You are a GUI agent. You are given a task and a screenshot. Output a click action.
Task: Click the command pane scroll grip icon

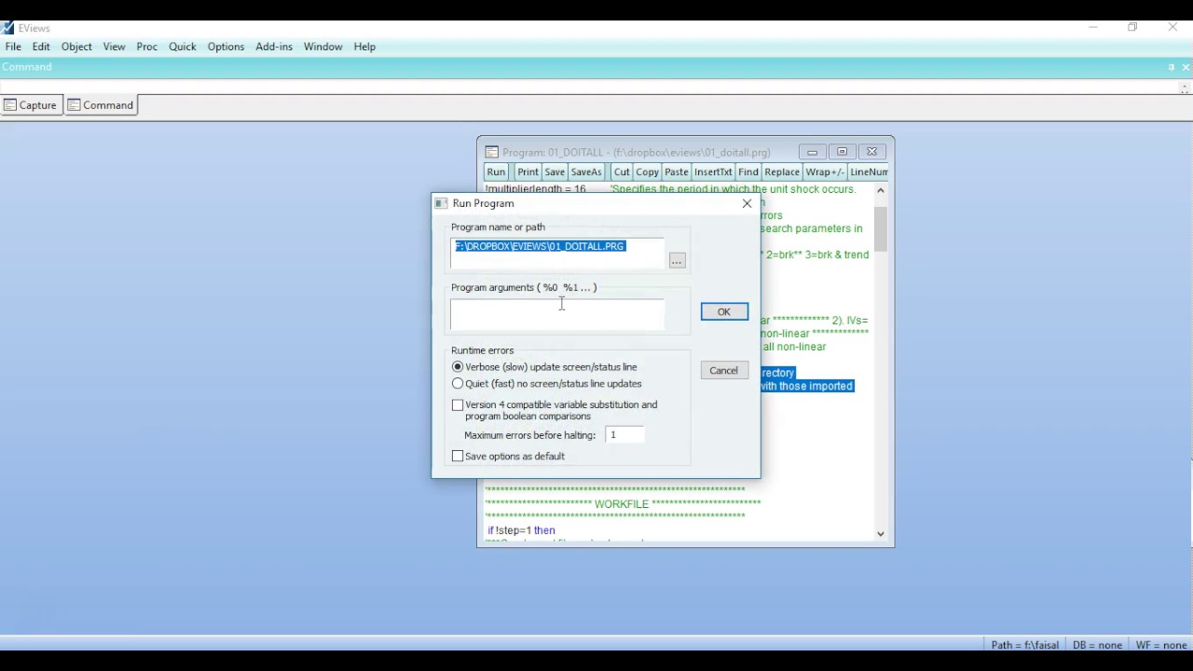point(1186,89)
